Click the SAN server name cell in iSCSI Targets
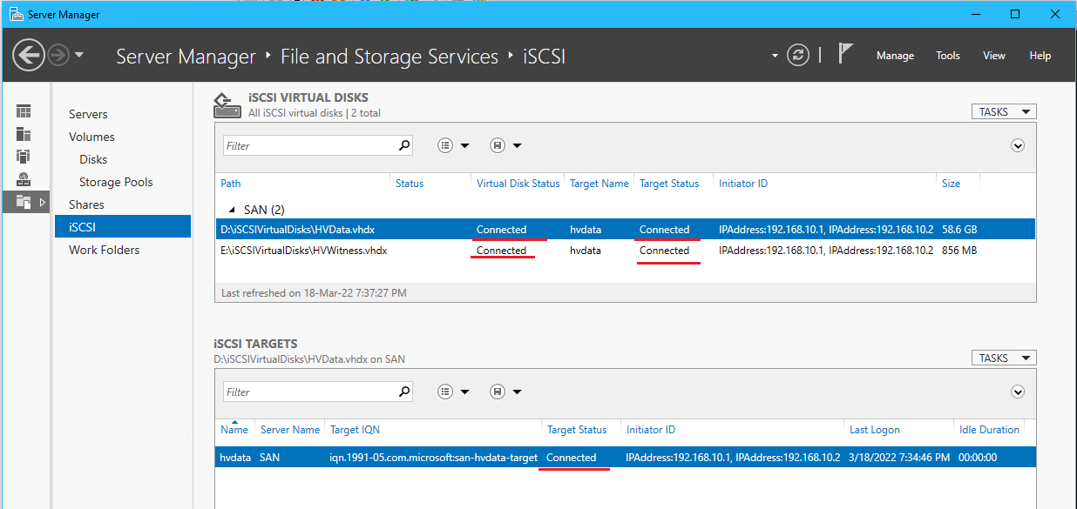The width and height of the screenshot is (1077, 509). click(271, 458)
